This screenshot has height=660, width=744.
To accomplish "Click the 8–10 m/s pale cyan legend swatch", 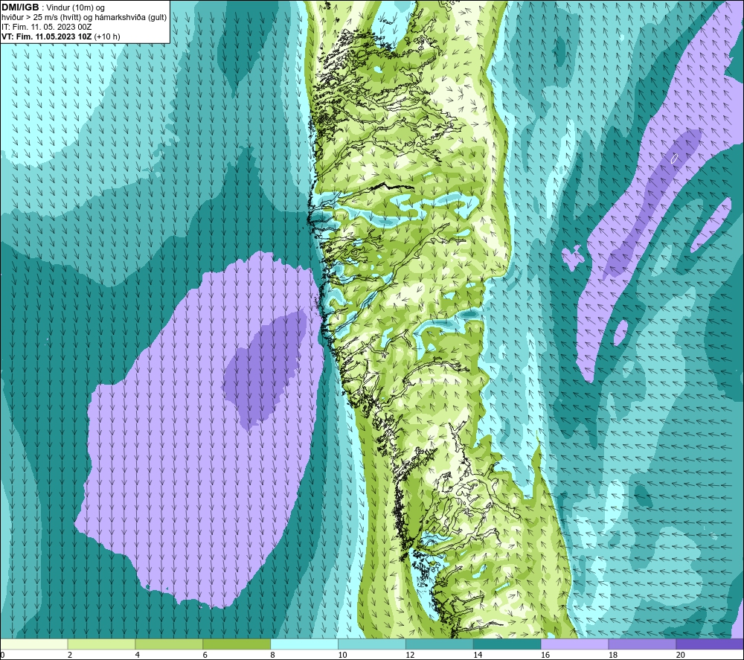I will tap(304, 644).
